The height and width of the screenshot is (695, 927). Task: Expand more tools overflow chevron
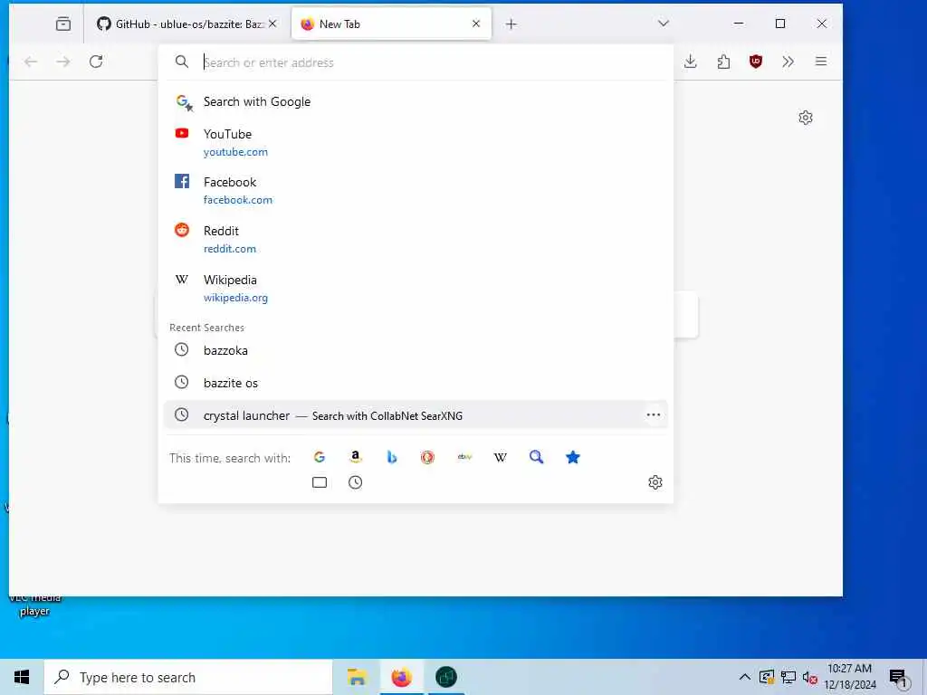click(x=788, y=62)
